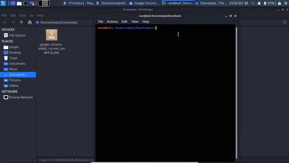Switch to /home/simple/D... taskbar window

112,3
